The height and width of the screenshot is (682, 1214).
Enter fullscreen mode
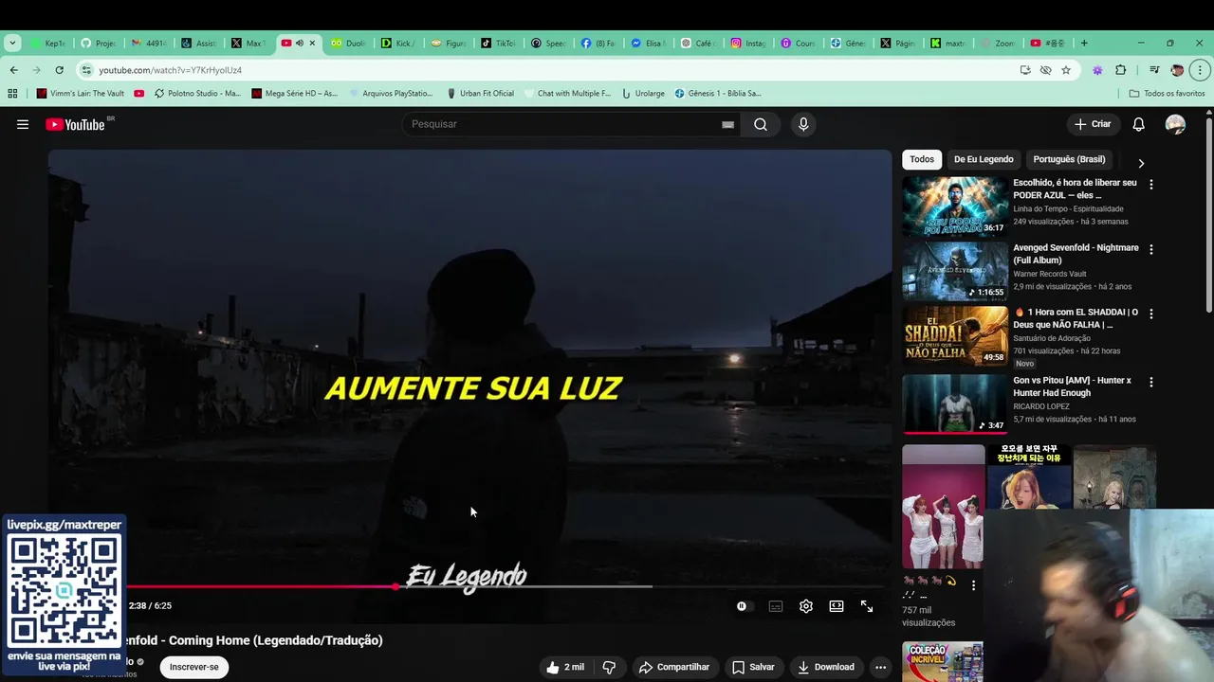click(867, 606)
